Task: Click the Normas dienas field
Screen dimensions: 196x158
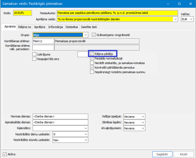Action: (x=60, y=116)
